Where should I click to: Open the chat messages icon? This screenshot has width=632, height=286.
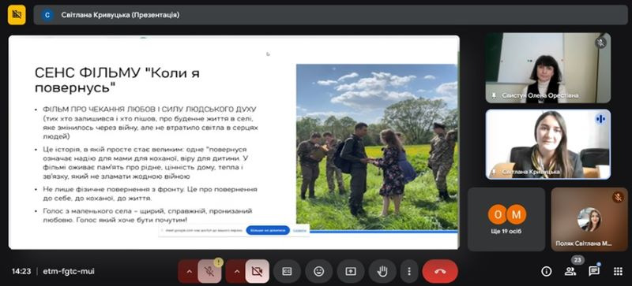(594, 272)
